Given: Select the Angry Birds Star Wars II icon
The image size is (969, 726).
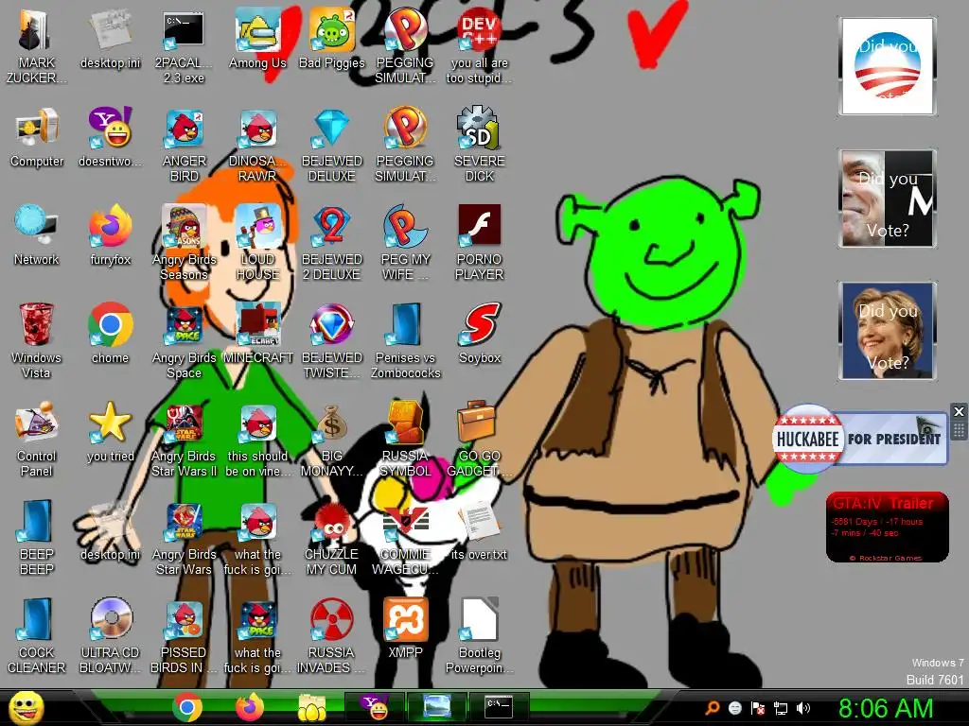Looking at the screenshot, I should [184, 441].
